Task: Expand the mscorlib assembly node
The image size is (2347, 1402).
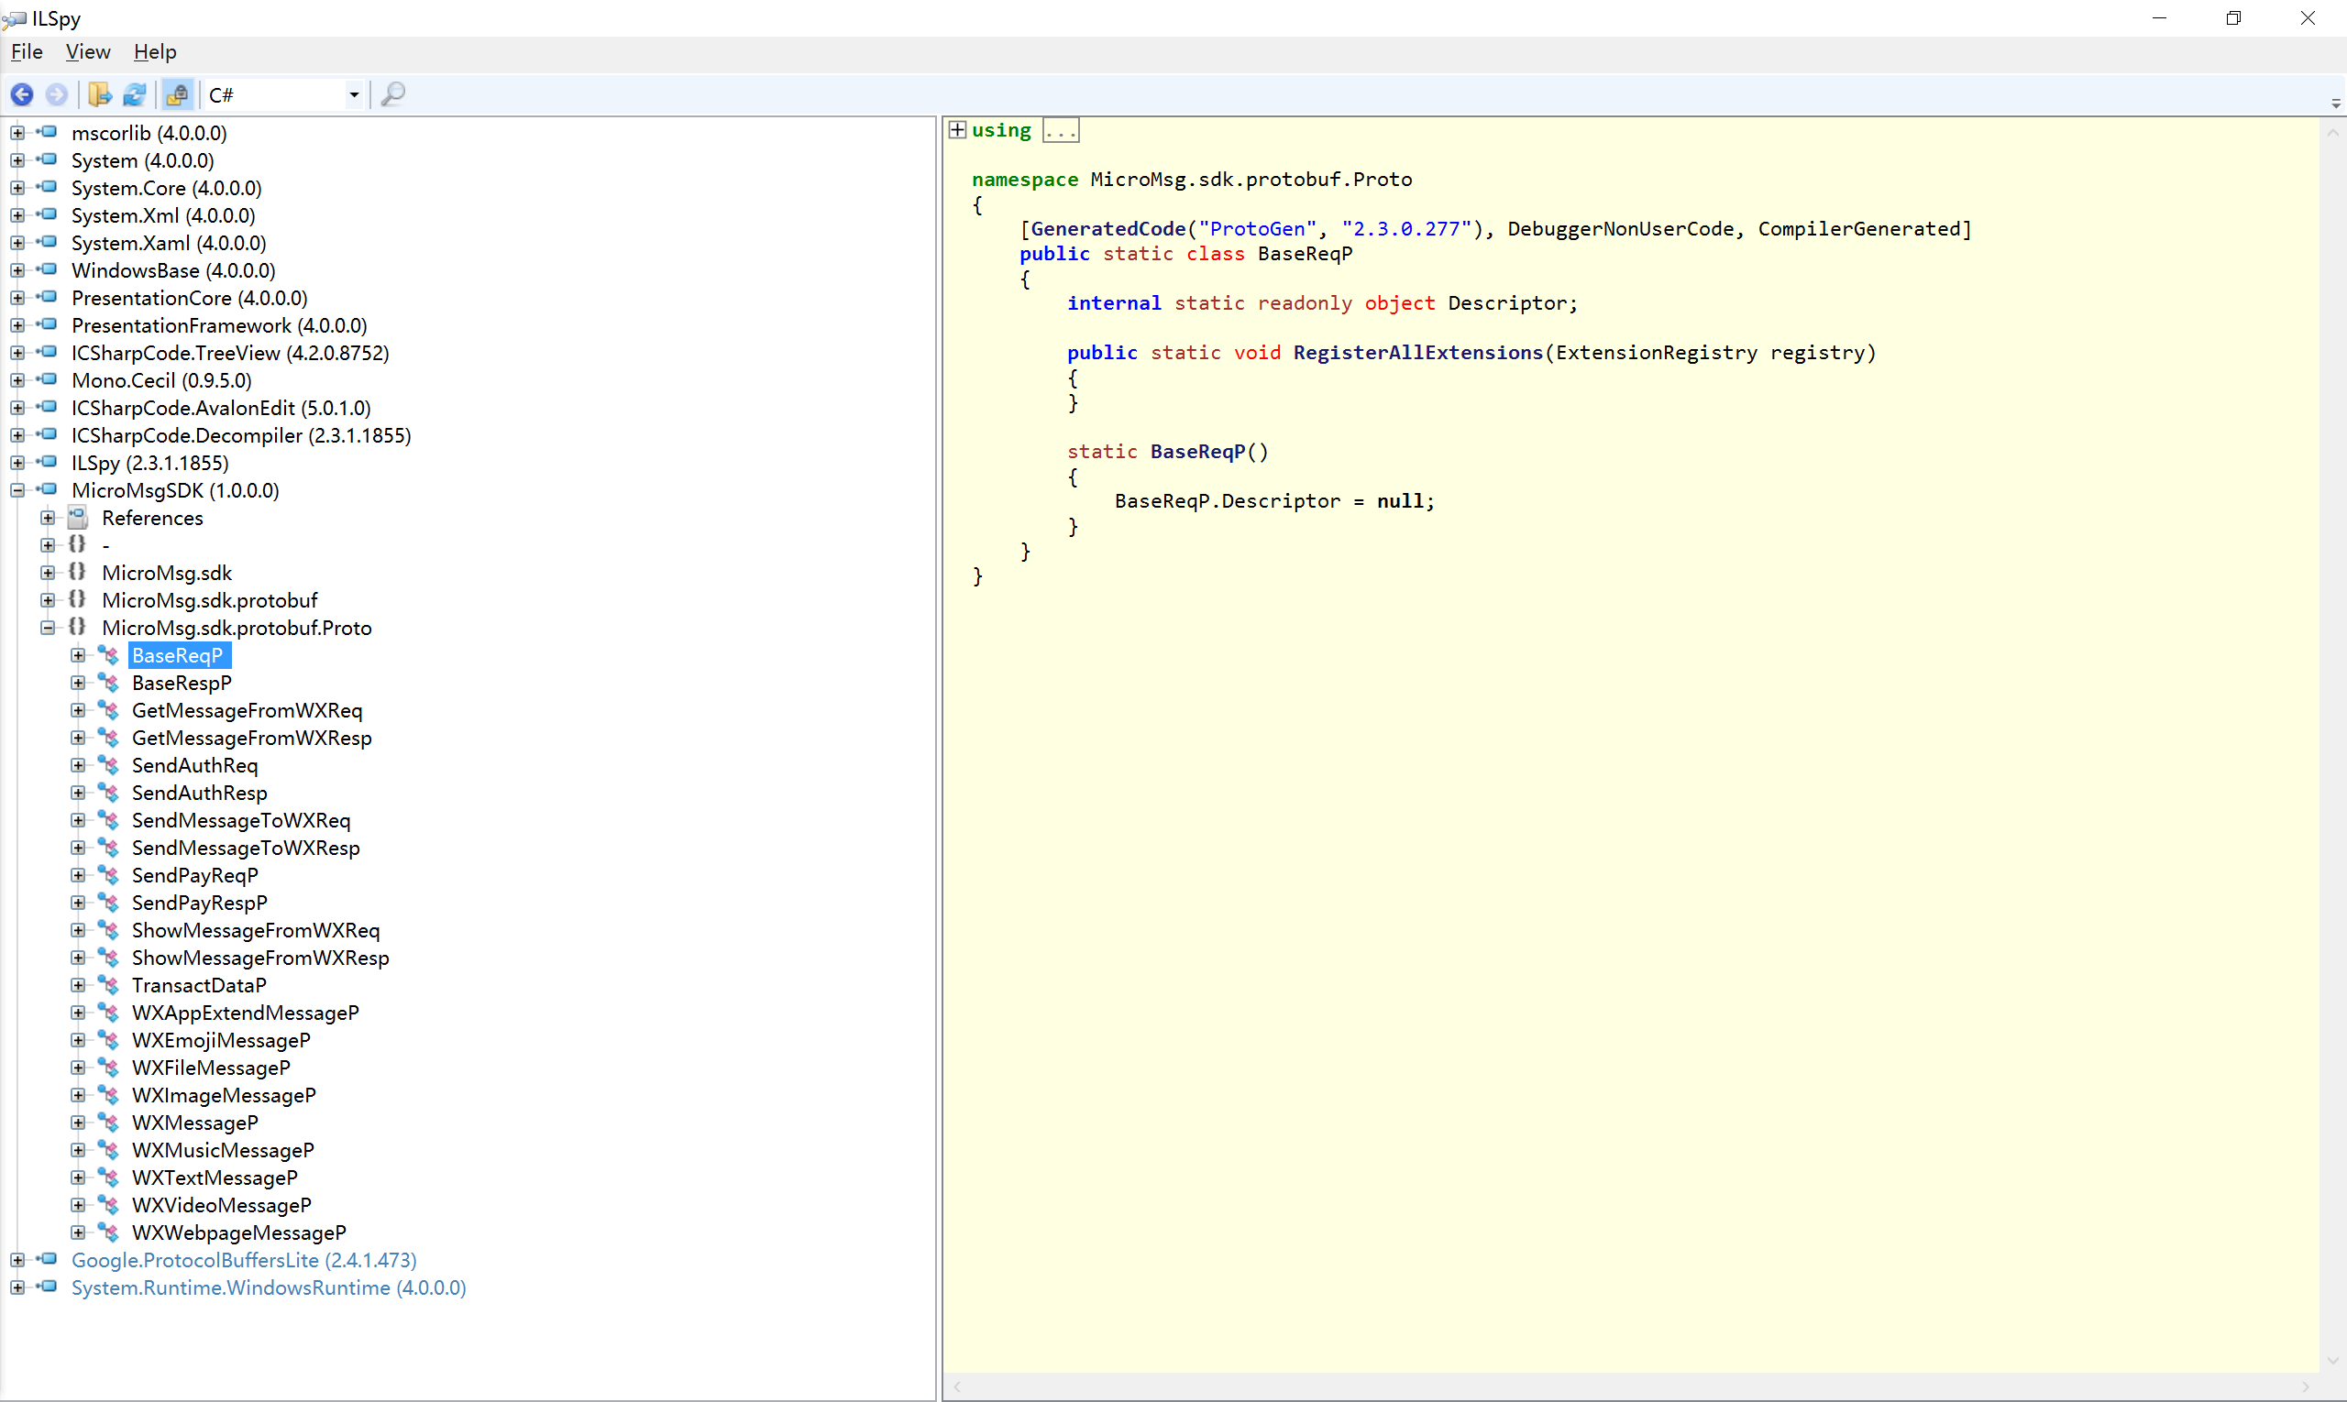Action: coord(17,133)
